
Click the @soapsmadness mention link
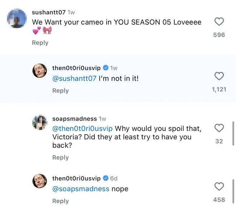point(81,189)
